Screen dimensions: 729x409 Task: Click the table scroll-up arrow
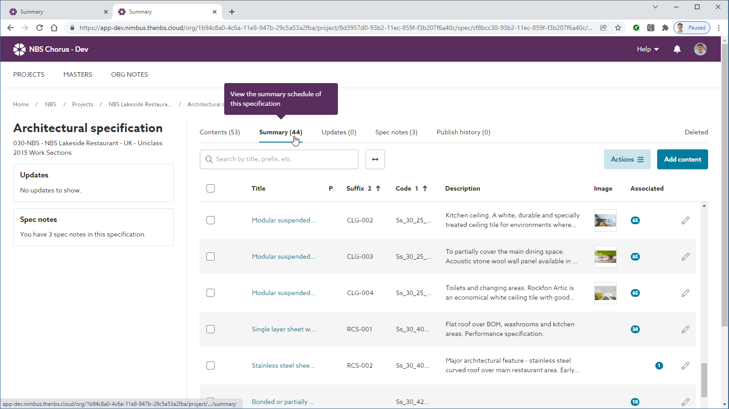pos(704,206)
